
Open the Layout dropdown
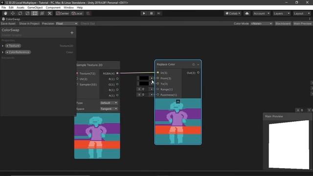pyautogui.click(x=302, y=13)
